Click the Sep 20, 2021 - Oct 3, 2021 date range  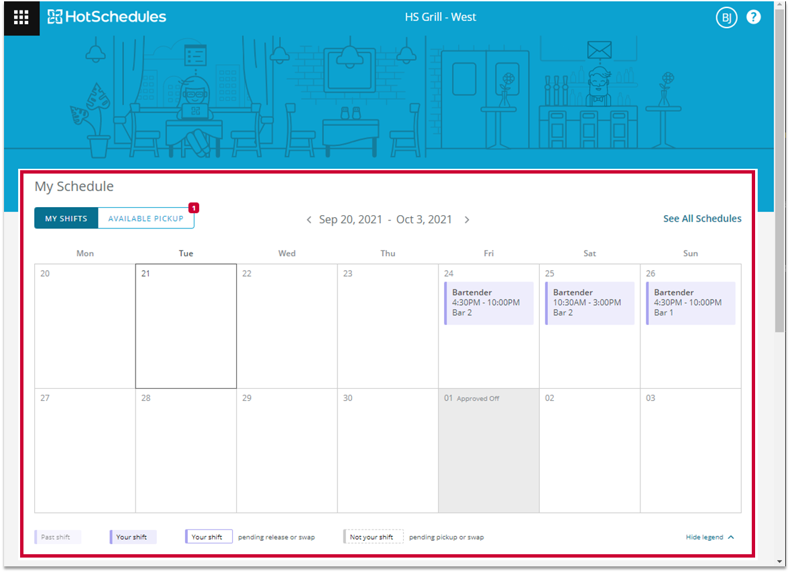386,220
